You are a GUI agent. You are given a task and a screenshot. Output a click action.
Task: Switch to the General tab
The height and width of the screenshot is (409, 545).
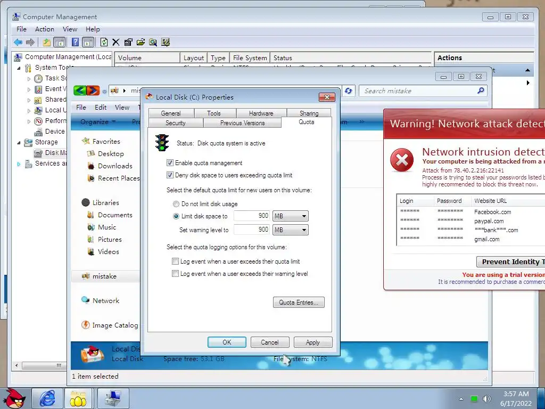(171, 113)
